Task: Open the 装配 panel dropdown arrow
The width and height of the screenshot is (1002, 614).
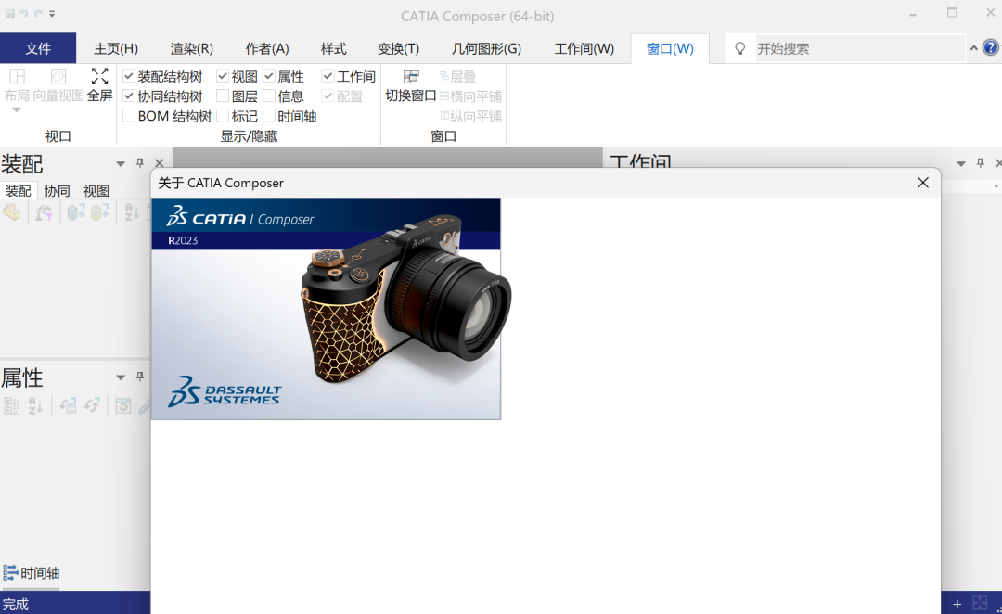Action: pos(121,162)
